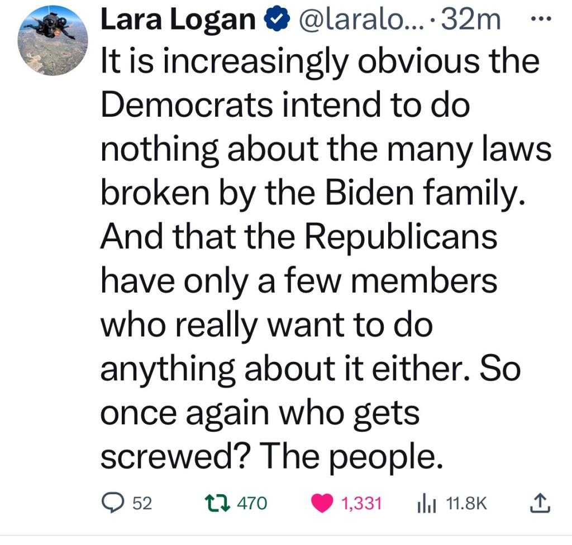Click the 470 reposts count
Image resolution: width=572 pixels, height=545 pixels.
pos(252,504)
